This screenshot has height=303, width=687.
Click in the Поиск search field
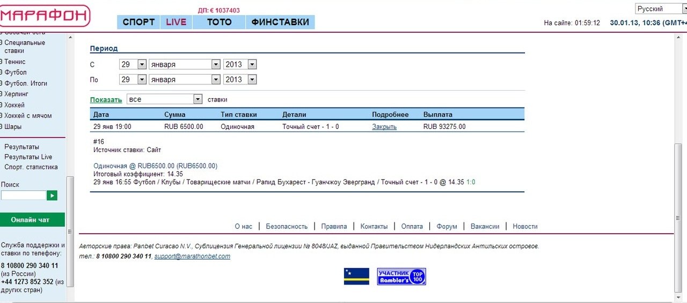coord(23,196)
